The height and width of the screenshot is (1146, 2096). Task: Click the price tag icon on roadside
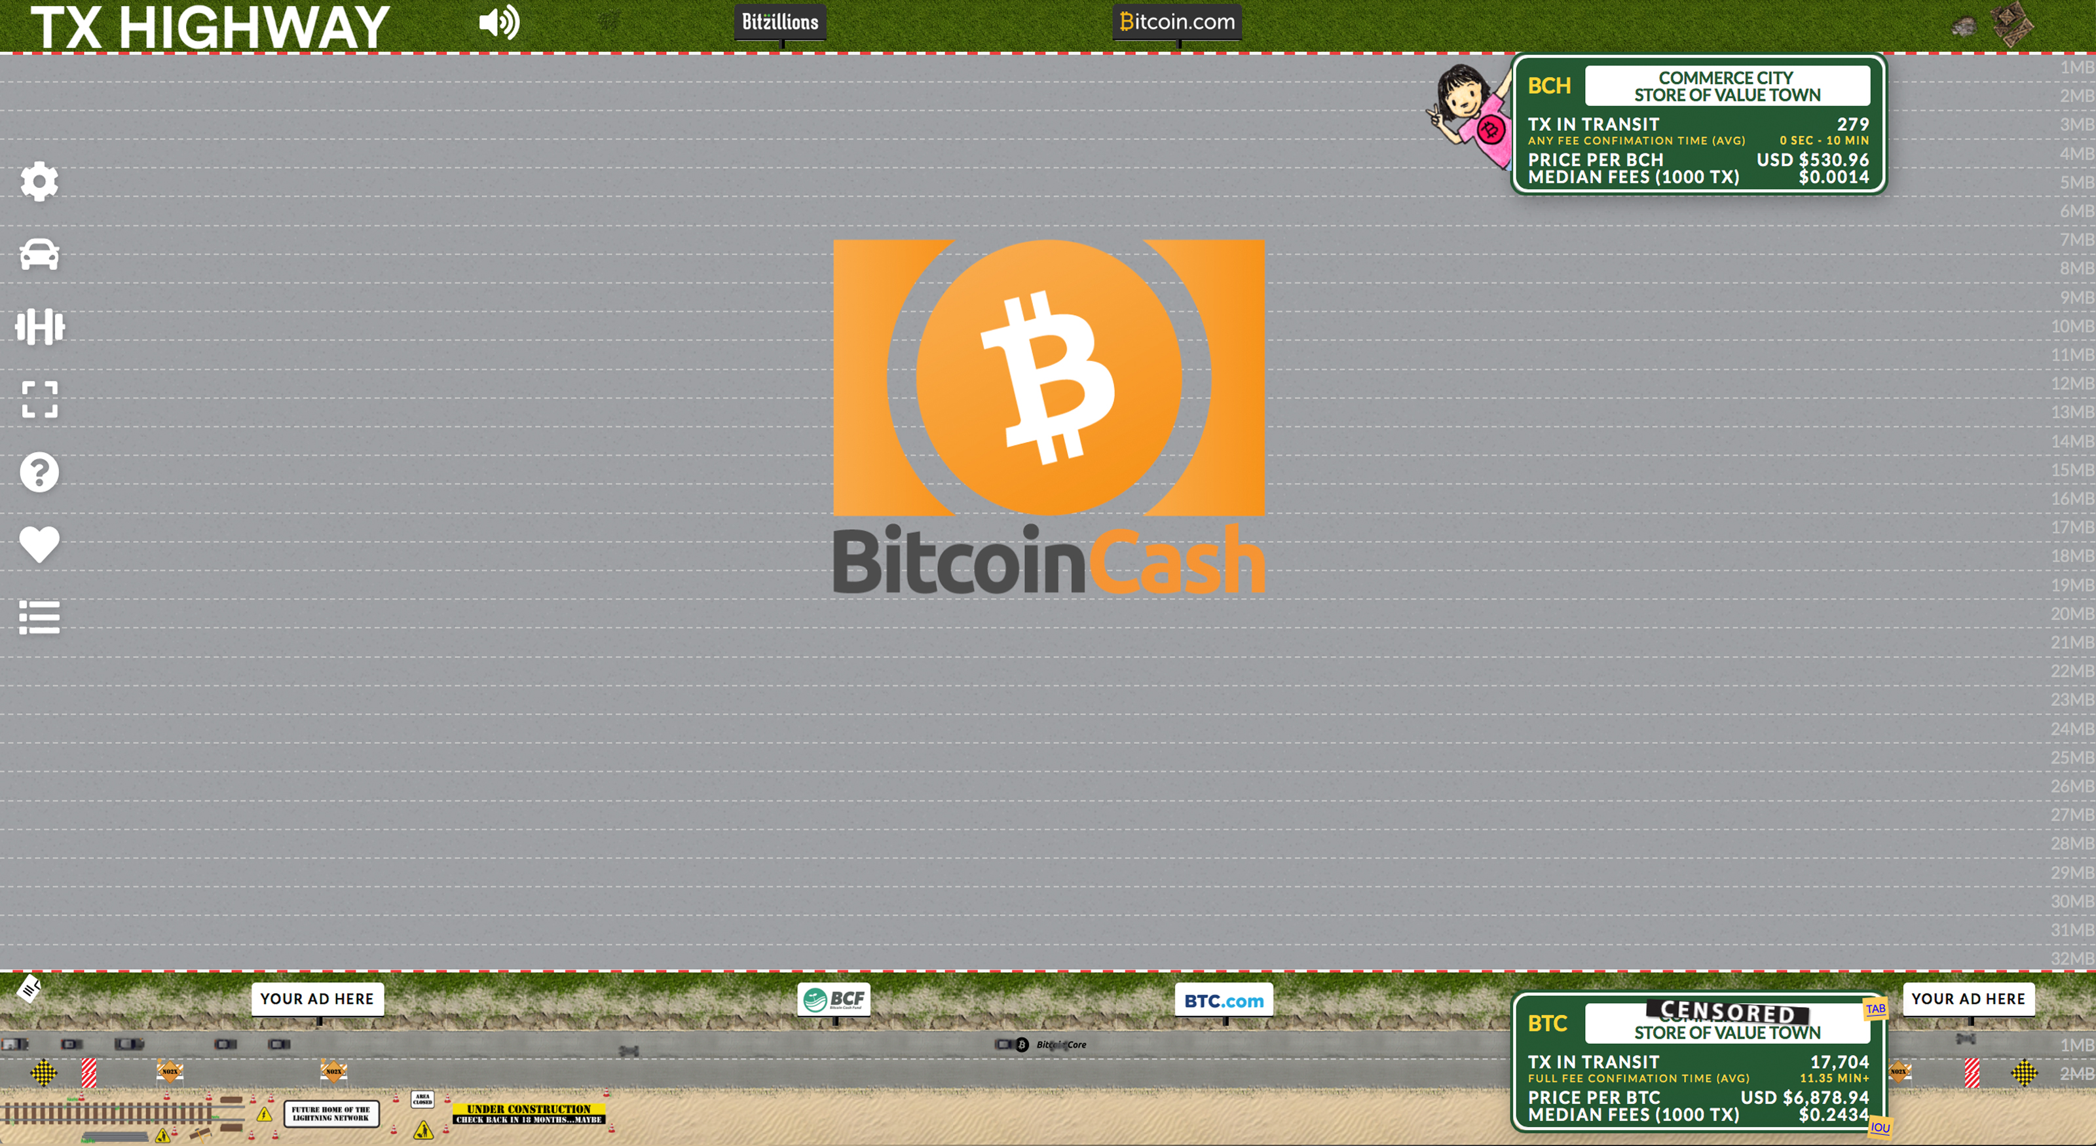click(29, 988)
